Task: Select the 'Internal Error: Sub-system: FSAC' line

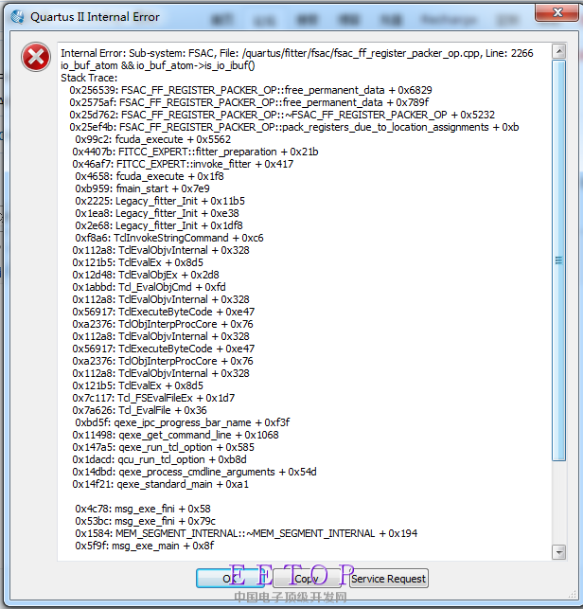Action: click(297, 53)
